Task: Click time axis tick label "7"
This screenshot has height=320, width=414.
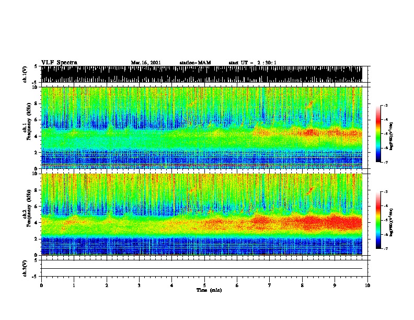Action: pos(270,285)
